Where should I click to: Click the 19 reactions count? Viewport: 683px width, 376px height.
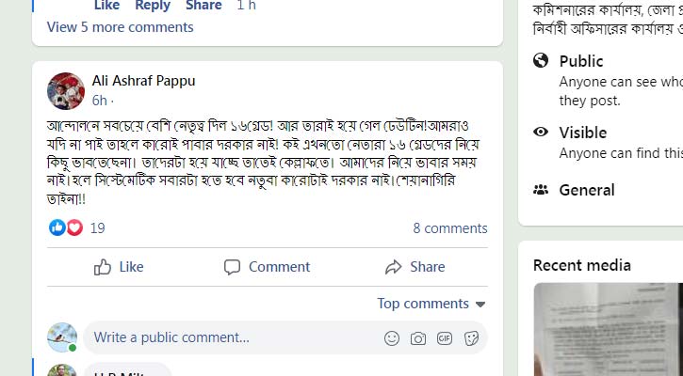click(98, 228)
